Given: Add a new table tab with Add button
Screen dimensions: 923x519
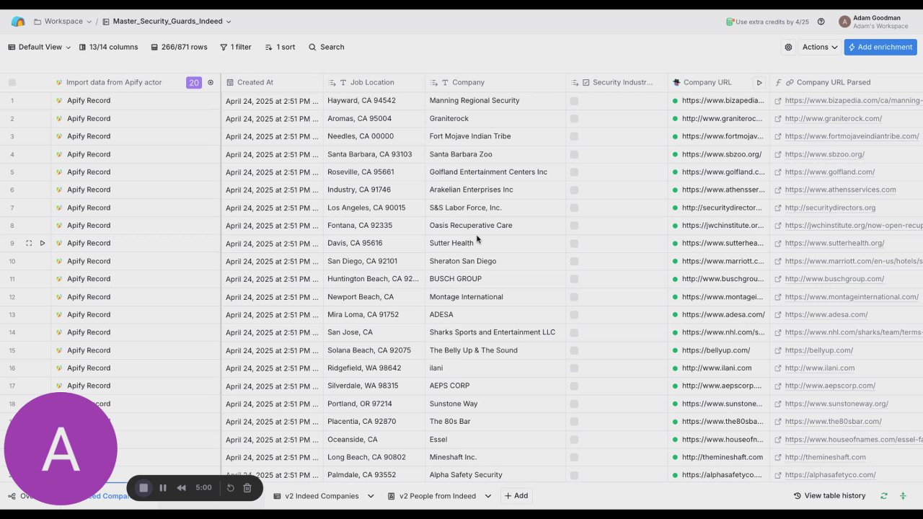Looking at the screenshot, I should [516, 496].
